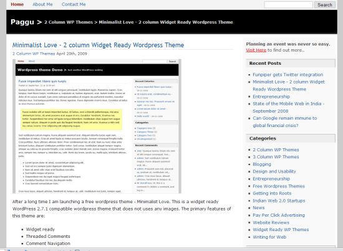
Task: Open recent post Entrepreneurship
Action: 271,97
